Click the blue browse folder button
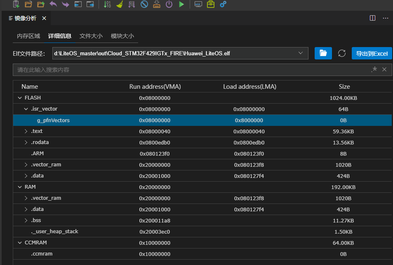Image resolution: width=393 pixels, height=265 pixels. click(323, 53)
